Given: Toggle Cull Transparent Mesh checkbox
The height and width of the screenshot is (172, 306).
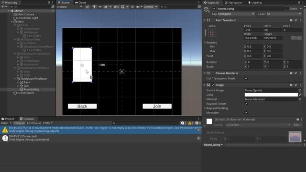Looking at the screenshot, I should tap(246, 78).
